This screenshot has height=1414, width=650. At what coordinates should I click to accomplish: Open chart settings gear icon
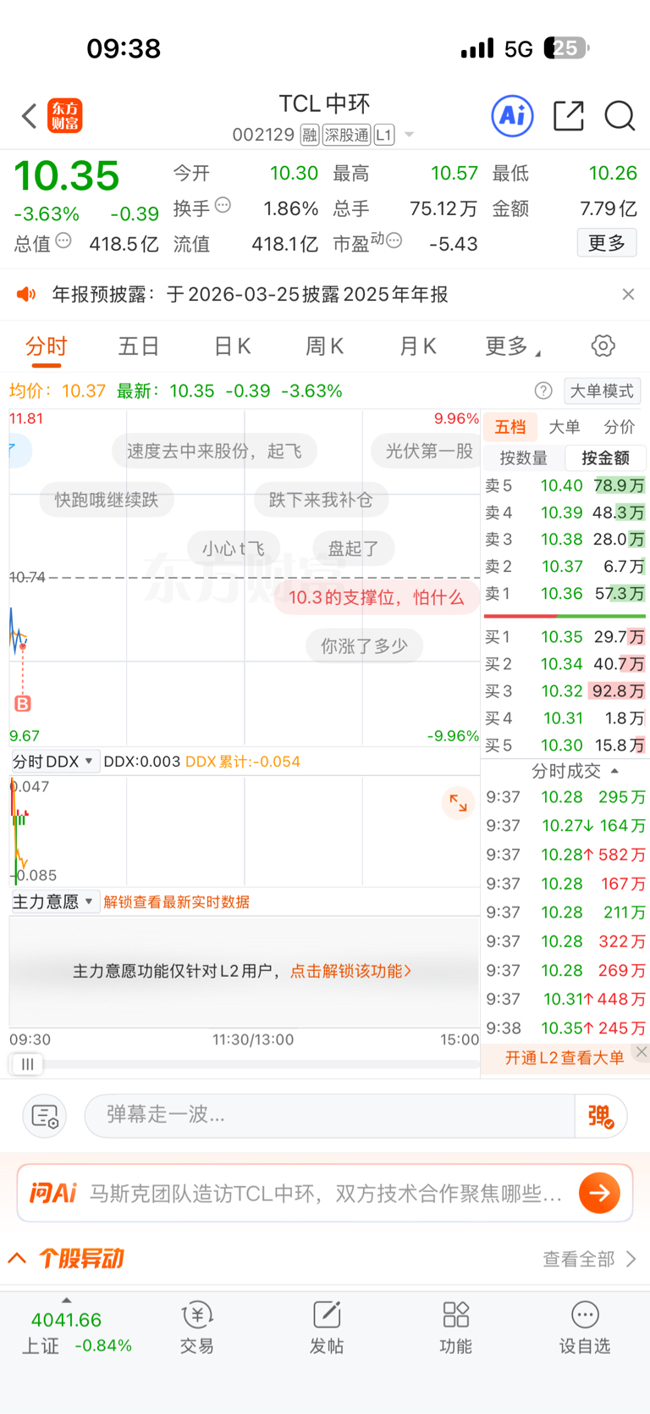coord(603,346)
